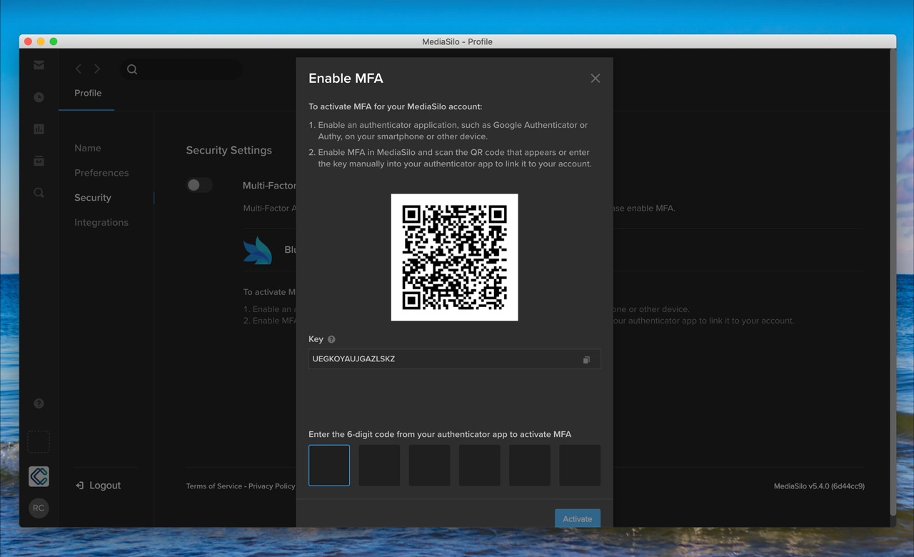Open the Integrations settings section

click(101, 223)
